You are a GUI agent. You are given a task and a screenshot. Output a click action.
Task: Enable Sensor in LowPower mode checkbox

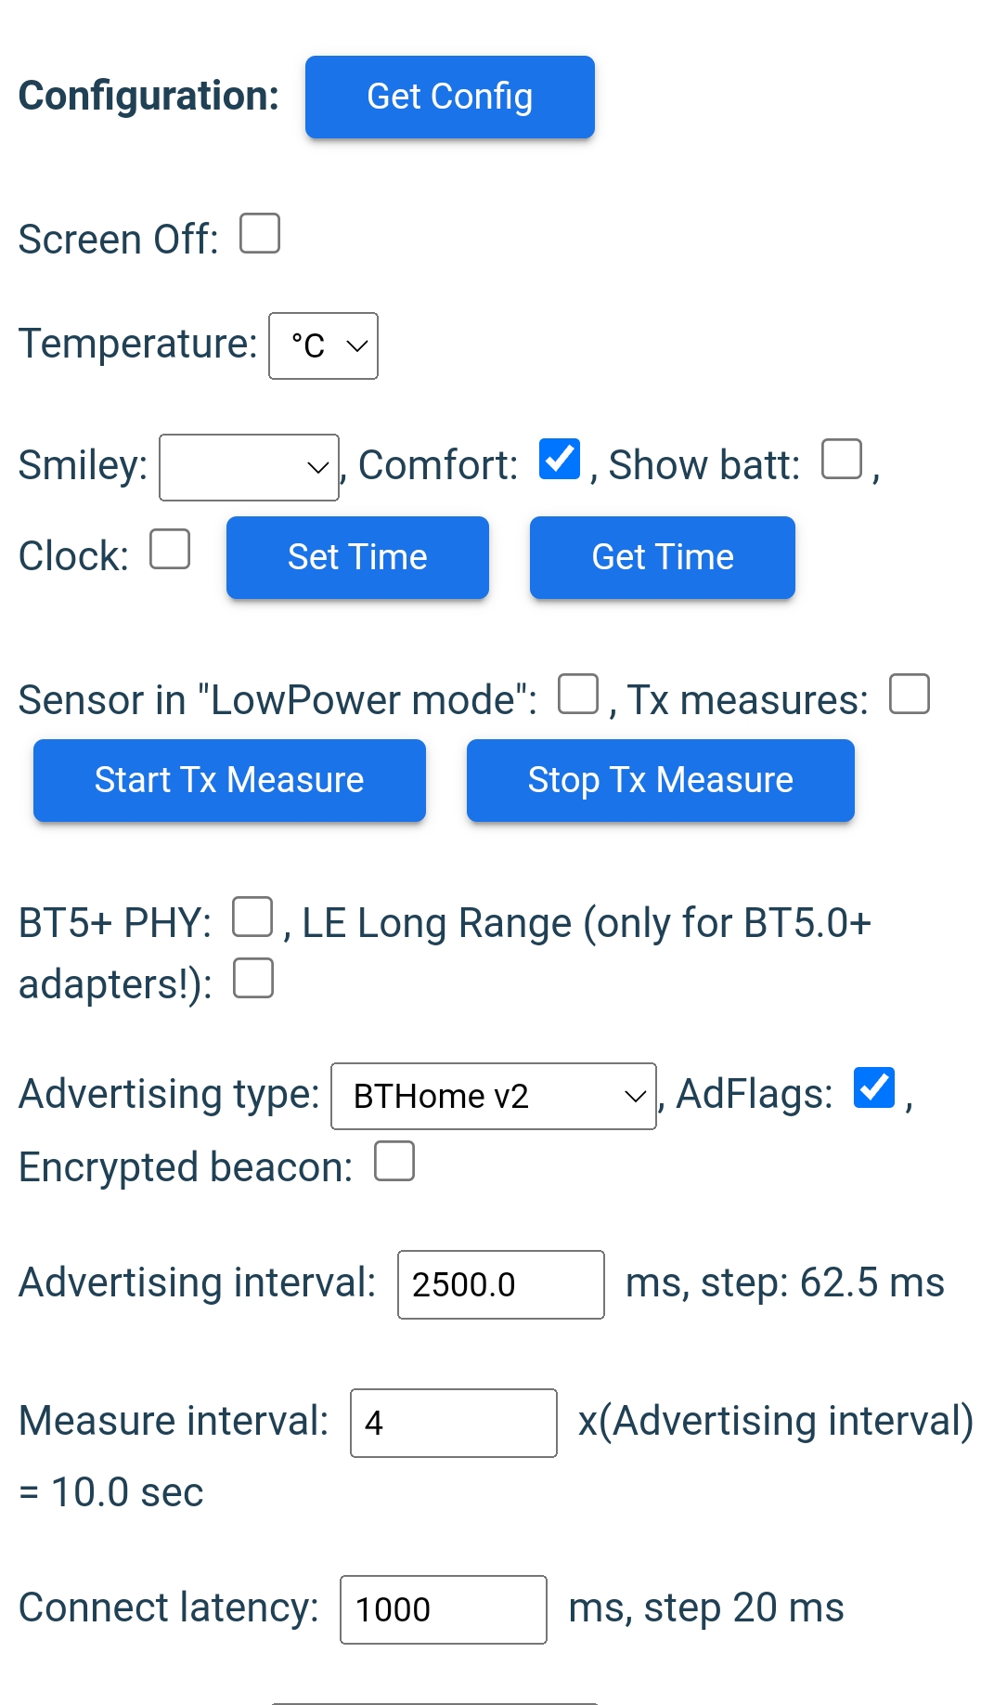(578, 694)
